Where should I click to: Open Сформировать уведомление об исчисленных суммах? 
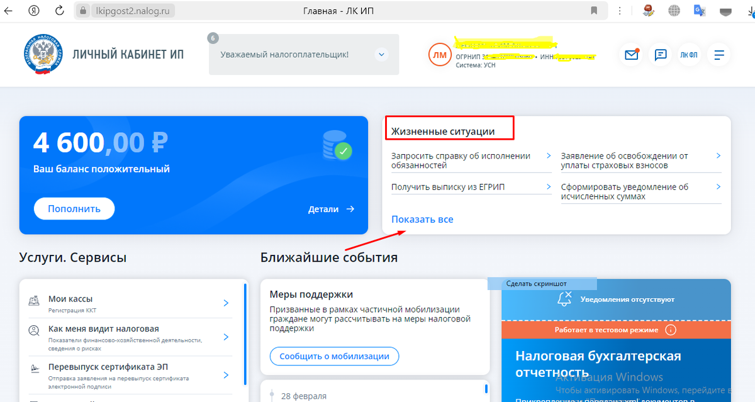[640, 191]
